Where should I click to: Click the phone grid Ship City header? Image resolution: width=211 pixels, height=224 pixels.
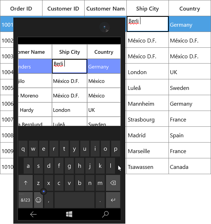(70, 52)
